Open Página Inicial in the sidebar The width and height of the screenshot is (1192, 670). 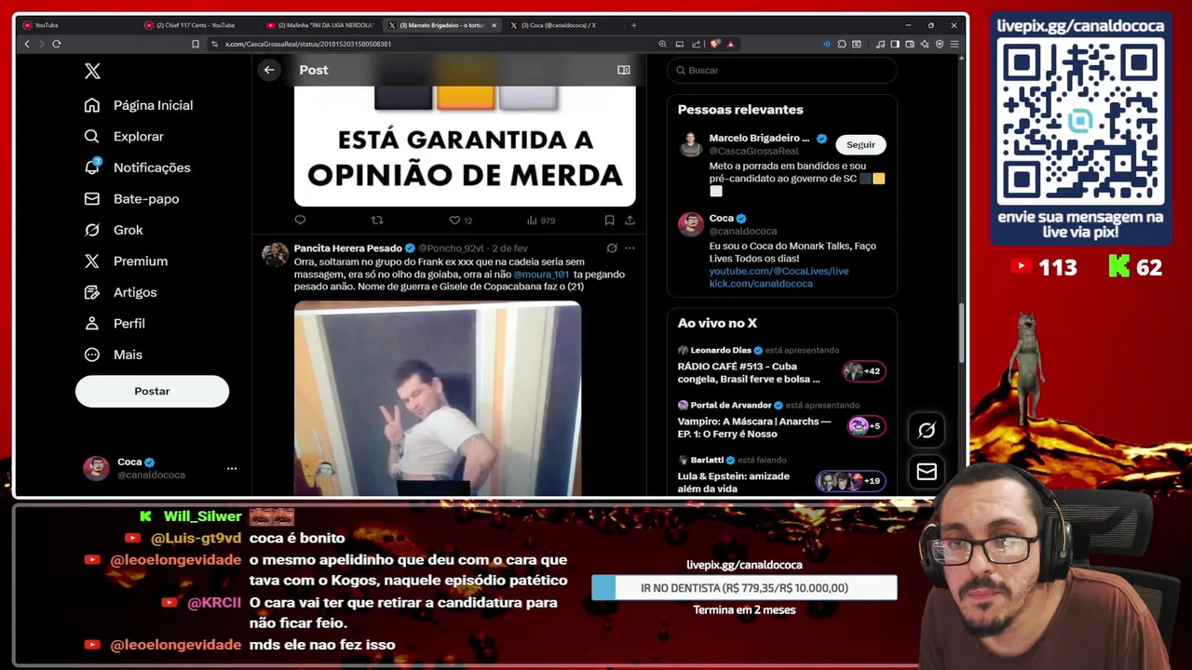139,105
